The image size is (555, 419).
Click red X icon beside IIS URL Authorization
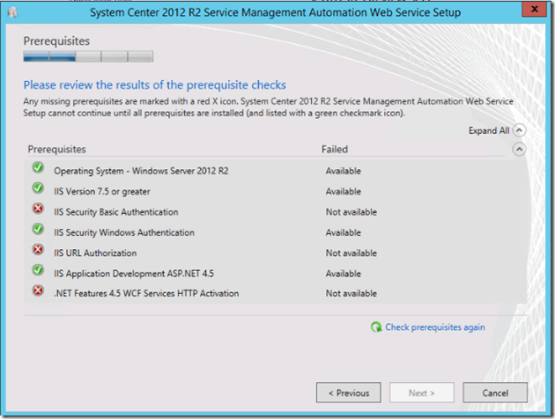38,250
